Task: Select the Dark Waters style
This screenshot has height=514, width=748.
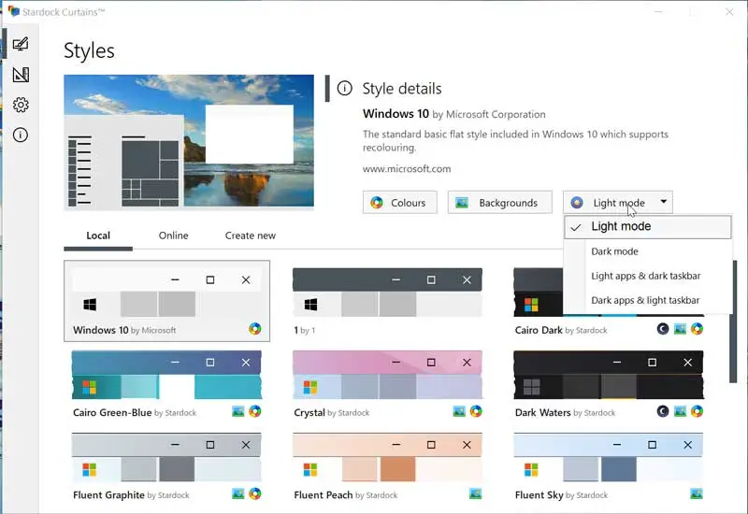Action: click(609, 384)
